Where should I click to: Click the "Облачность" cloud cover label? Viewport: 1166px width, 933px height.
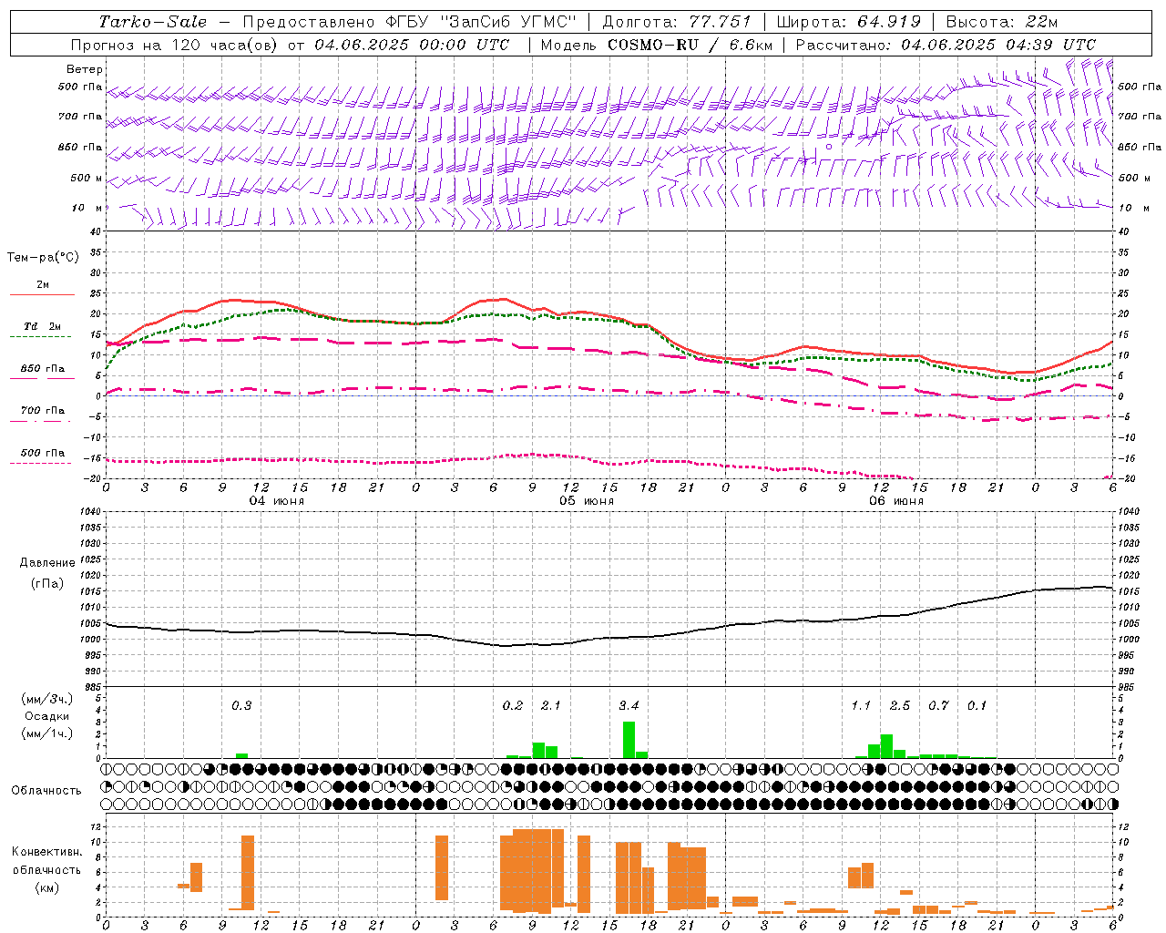pos(46,791)
